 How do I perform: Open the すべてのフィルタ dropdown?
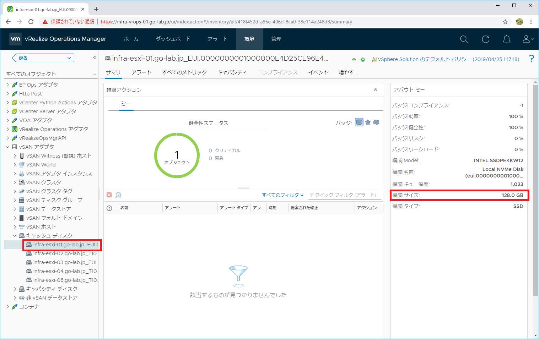283,195
